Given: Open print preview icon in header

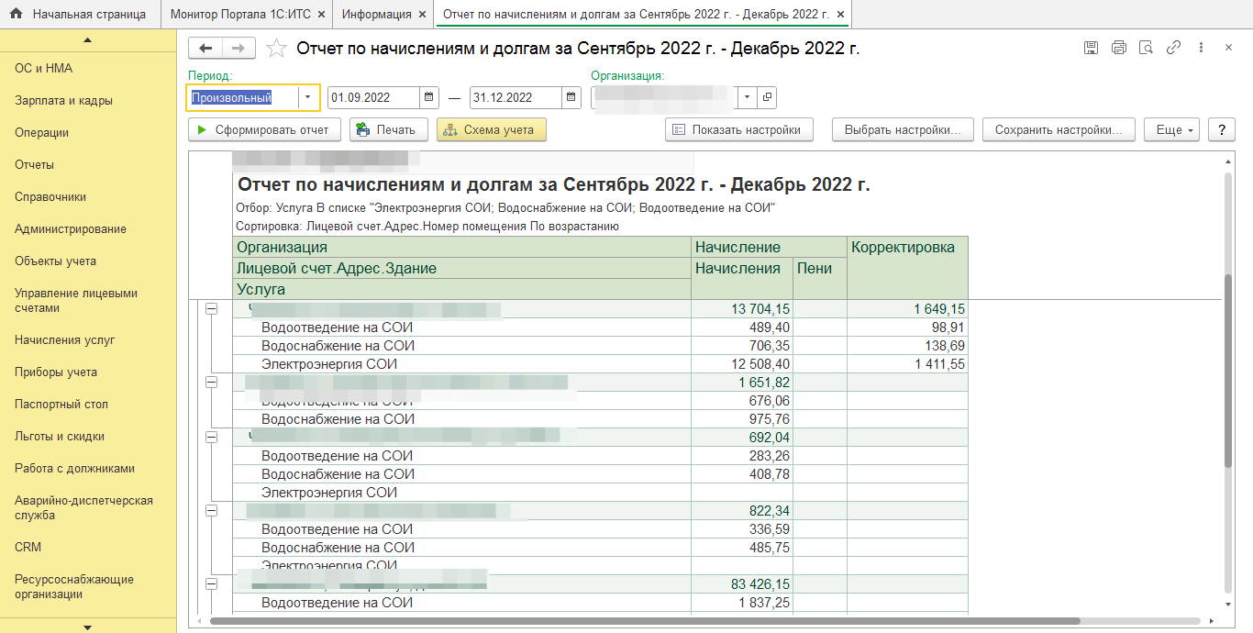Looking at the screenshot, I should click(x=1145, y=49).
